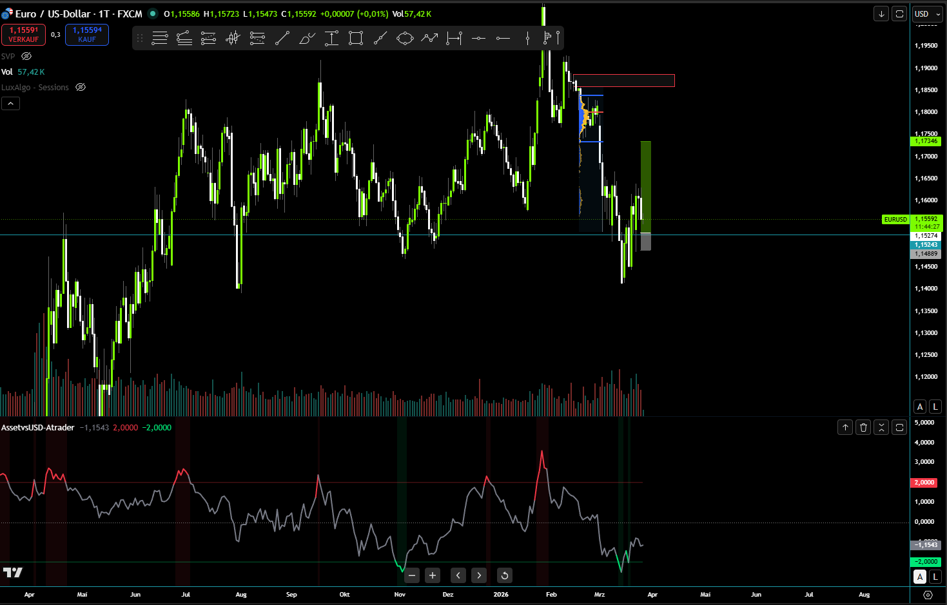The height and width of the screenshot is (605, 947).
Task: Reset the chart view with circular arrow icon
Action: click(x=504, y=575)
